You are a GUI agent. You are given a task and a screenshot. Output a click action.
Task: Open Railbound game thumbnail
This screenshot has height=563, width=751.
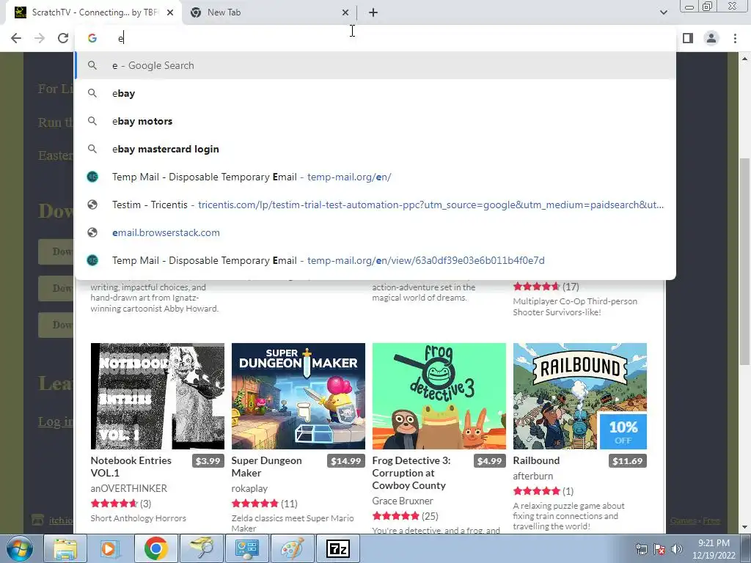click(x=580, y=396)
